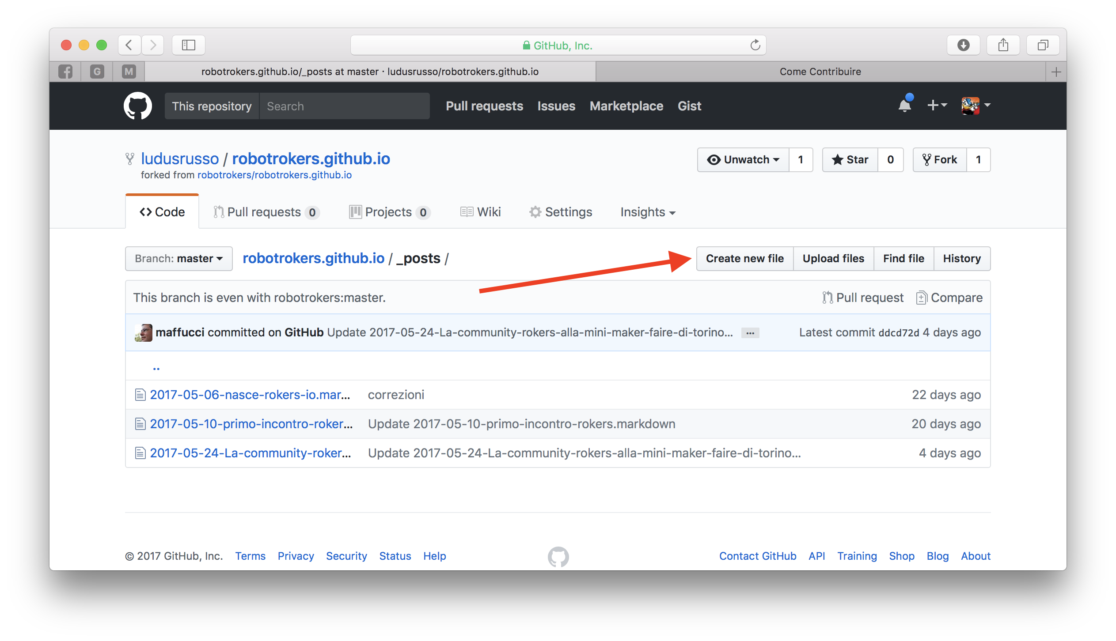Toggle Unwatch for the repository
Screen dimensions: 1116x641
point(743,160)
